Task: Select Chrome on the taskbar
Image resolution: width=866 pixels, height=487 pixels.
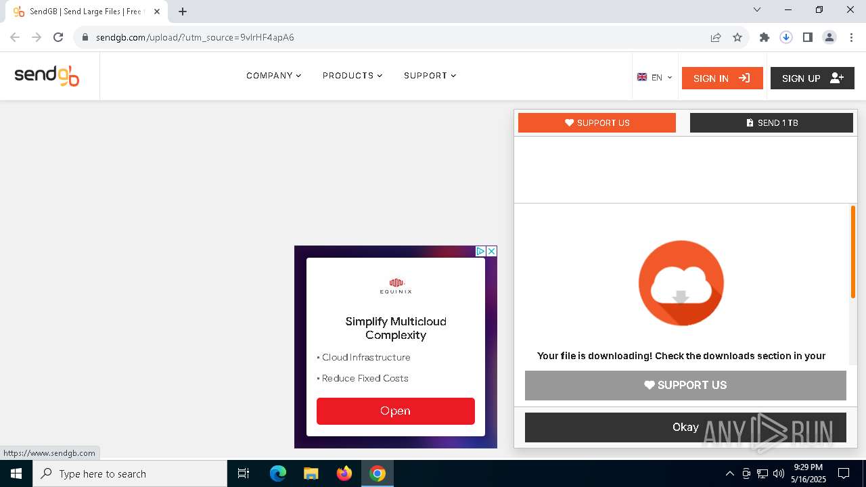Action: 378,473
